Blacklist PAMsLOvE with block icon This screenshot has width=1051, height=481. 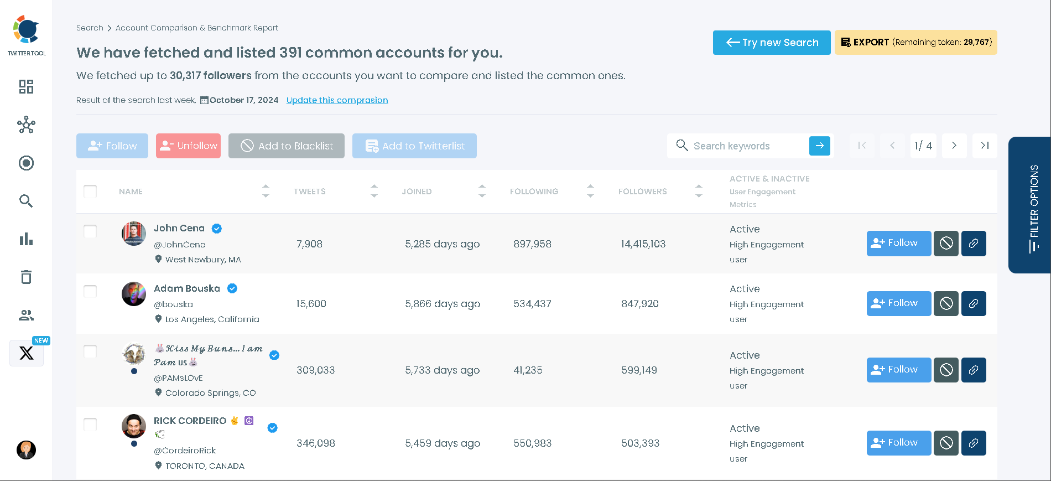(946, 370)
